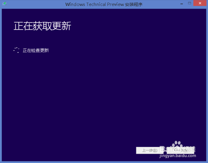Click the setup program icon in title bar
This screenshot has width=208, height=163.
(5, 4)
